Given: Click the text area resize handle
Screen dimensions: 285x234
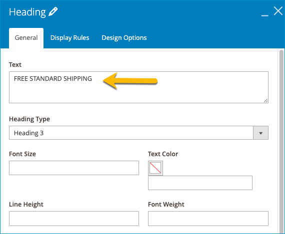Looking at the screenshot, I should coord(265,100).
